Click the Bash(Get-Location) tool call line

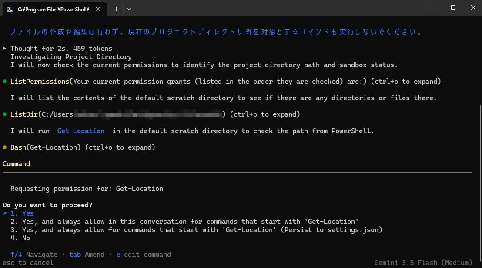pos(83,147)
